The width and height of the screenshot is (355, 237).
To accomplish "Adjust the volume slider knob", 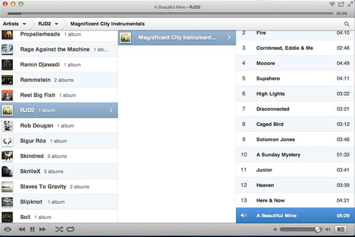I will pyautogui.click(x=317, y=229).
